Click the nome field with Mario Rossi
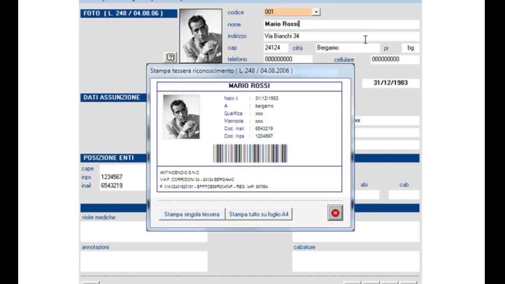 click(342, 24)
